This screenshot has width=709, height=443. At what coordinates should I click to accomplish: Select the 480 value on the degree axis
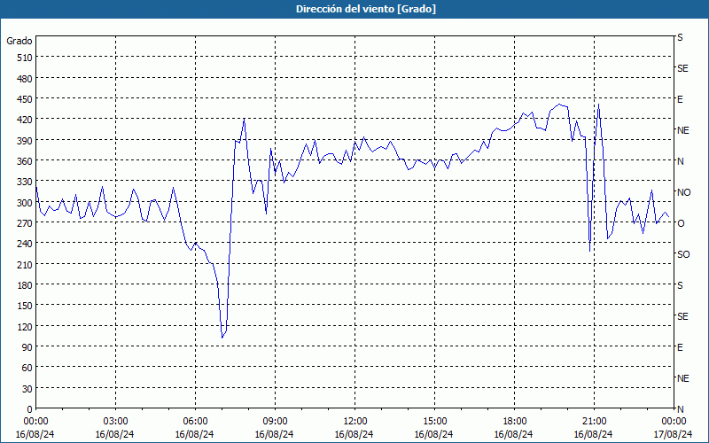[x=25, y=79]
